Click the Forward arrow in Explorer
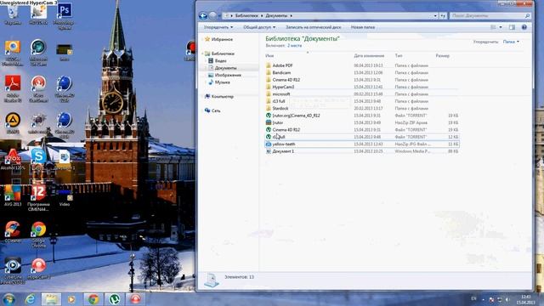 click(x=212, y=15)
